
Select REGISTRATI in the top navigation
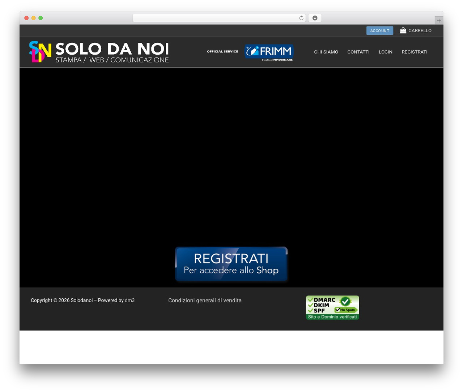[x=415, y=52]
